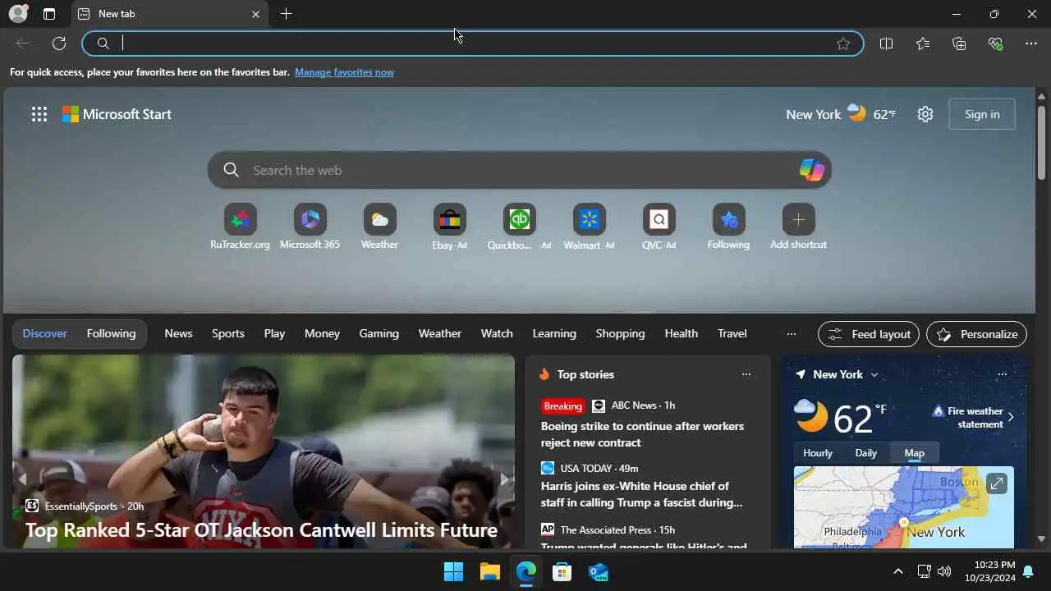The width and height of the screenshot is (1051, 591).
Task: Open weather card options ellipsis
Action: coord(1002,374)
